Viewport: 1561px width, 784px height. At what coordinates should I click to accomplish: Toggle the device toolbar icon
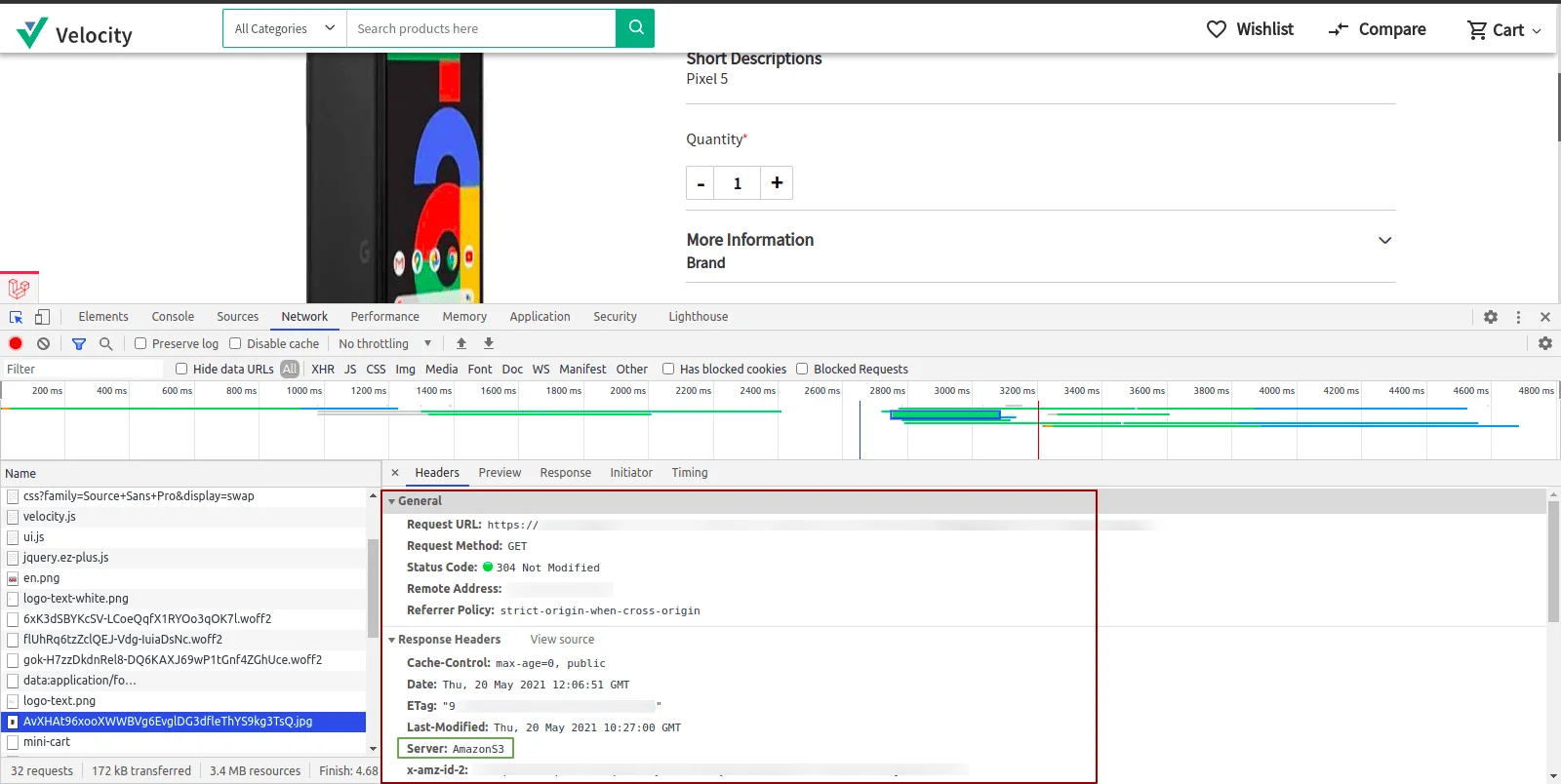[x=42, y=317]
